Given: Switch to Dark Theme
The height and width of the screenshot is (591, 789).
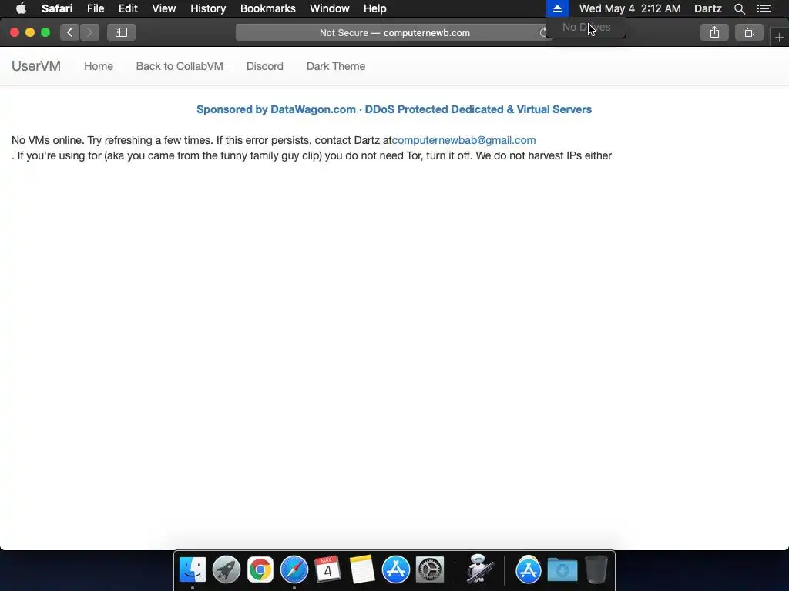Looking at the screenshot, I should pos(336,66).
